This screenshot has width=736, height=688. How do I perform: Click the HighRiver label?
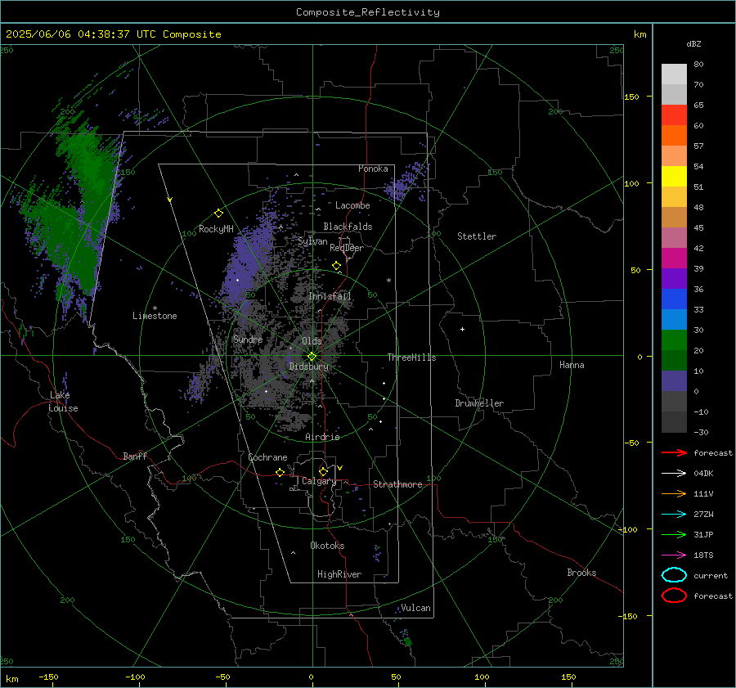339,574
